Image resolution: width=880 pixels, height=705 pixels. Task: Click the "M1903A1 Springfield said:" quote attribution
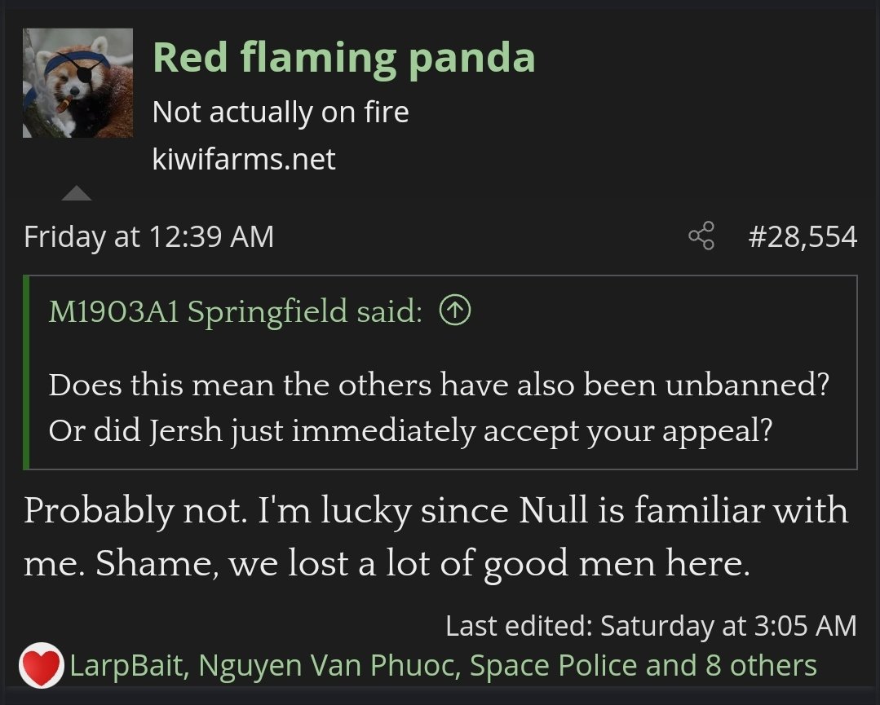[236, 312]
